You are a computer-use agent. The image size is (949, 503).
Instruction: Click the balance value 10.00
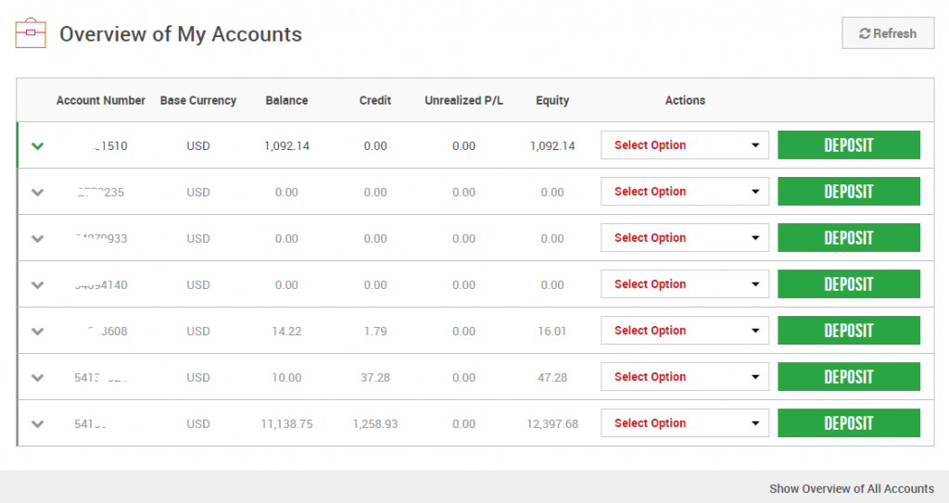pyautogui.click(x=286, y=378)
